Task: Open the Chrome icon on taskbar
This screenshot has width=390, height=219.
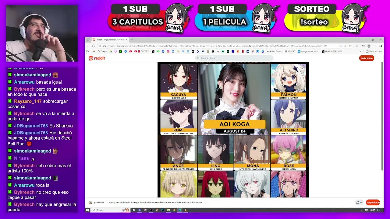Action: pyautogui.click(x=174, y=210)
